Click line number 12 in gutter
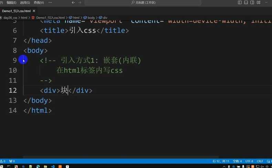This screenshot has width=272, height=168. (x=13, y=91)
